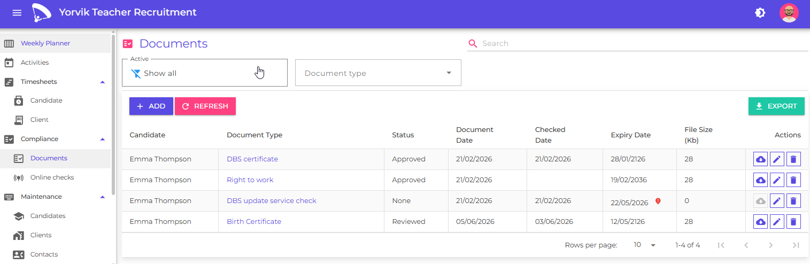Click the Clients building icon
Viewport: 810px width, 264px height.
(x=19, y=235)
